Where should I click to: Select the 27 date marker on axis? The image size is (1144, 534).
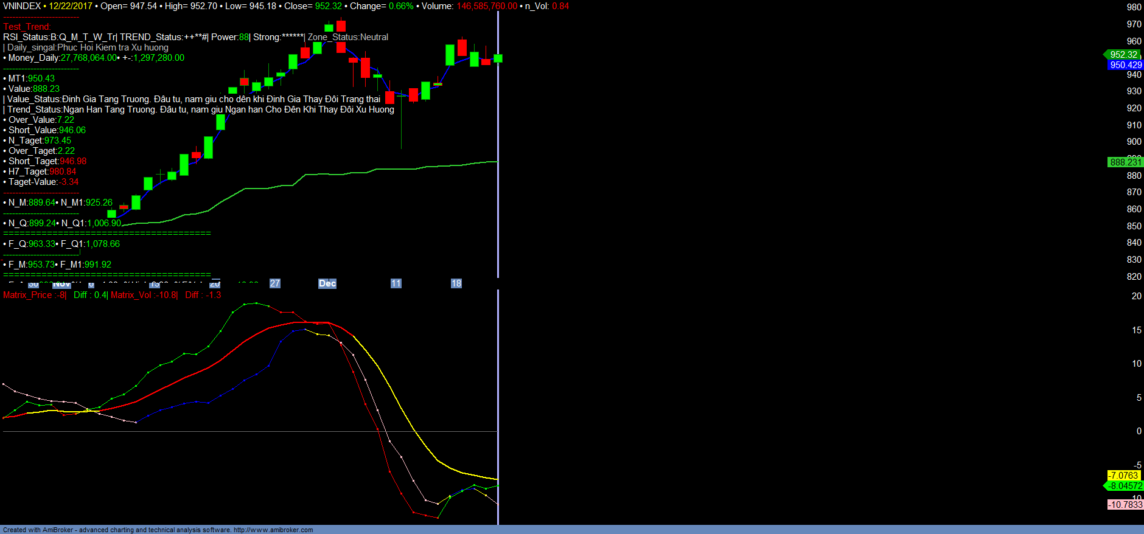pos(275,283)
